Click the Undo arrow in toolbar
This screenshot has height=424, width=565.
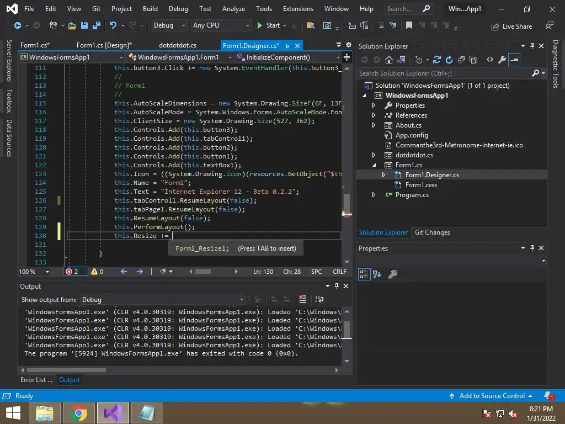tap(113, 25)
